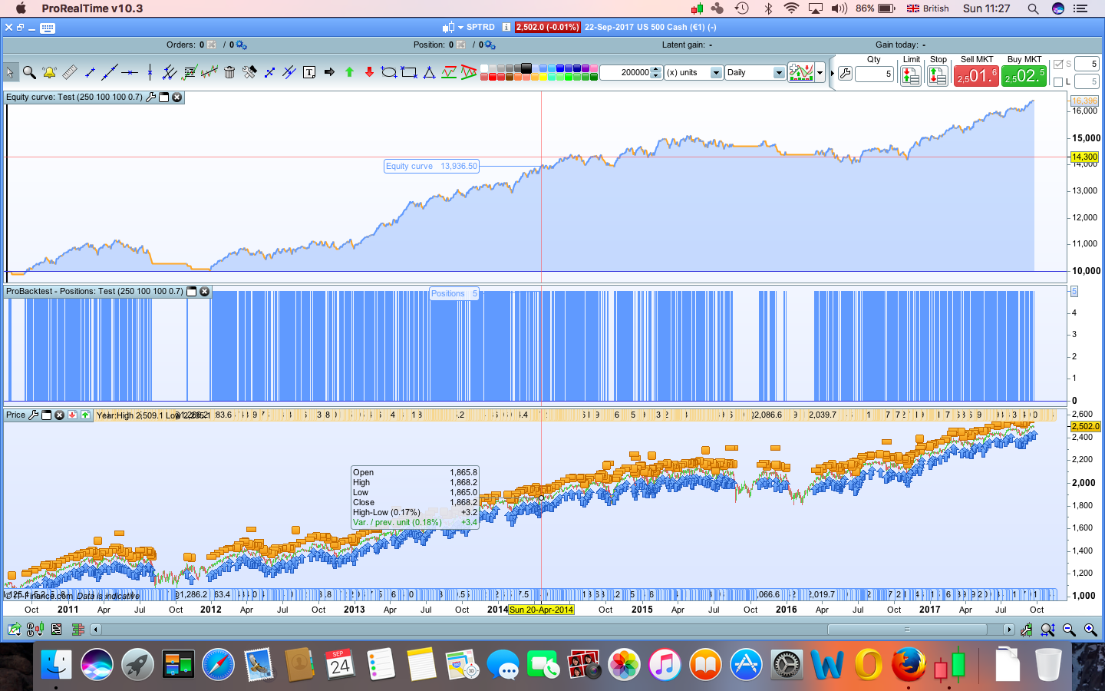
Task: Click the horizontal chart scrollbar thumb
Action: pyautogui.click(x=907, y=630)
